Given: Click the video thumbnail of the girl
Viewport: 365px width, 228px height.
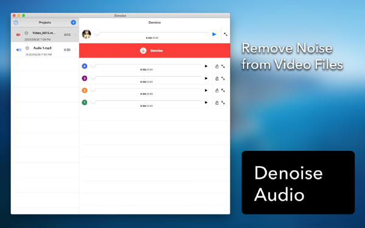Looking at the screenshot, I should 86,34.
